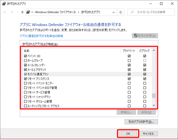Toggle public checkbox for ペイント 3D
The width and height of the screenshot is (178, 139).
coord(145,56)
